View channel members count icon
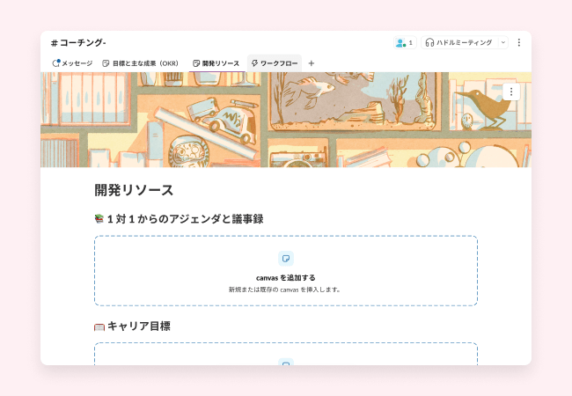This screenshot has width=572, height=396. click(404, 42)
